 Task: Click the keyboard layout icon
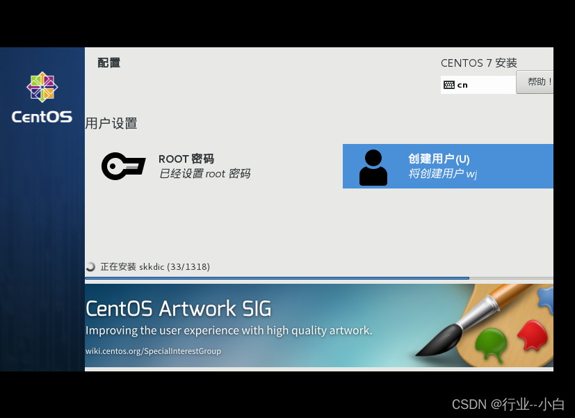tap(449, 85)
